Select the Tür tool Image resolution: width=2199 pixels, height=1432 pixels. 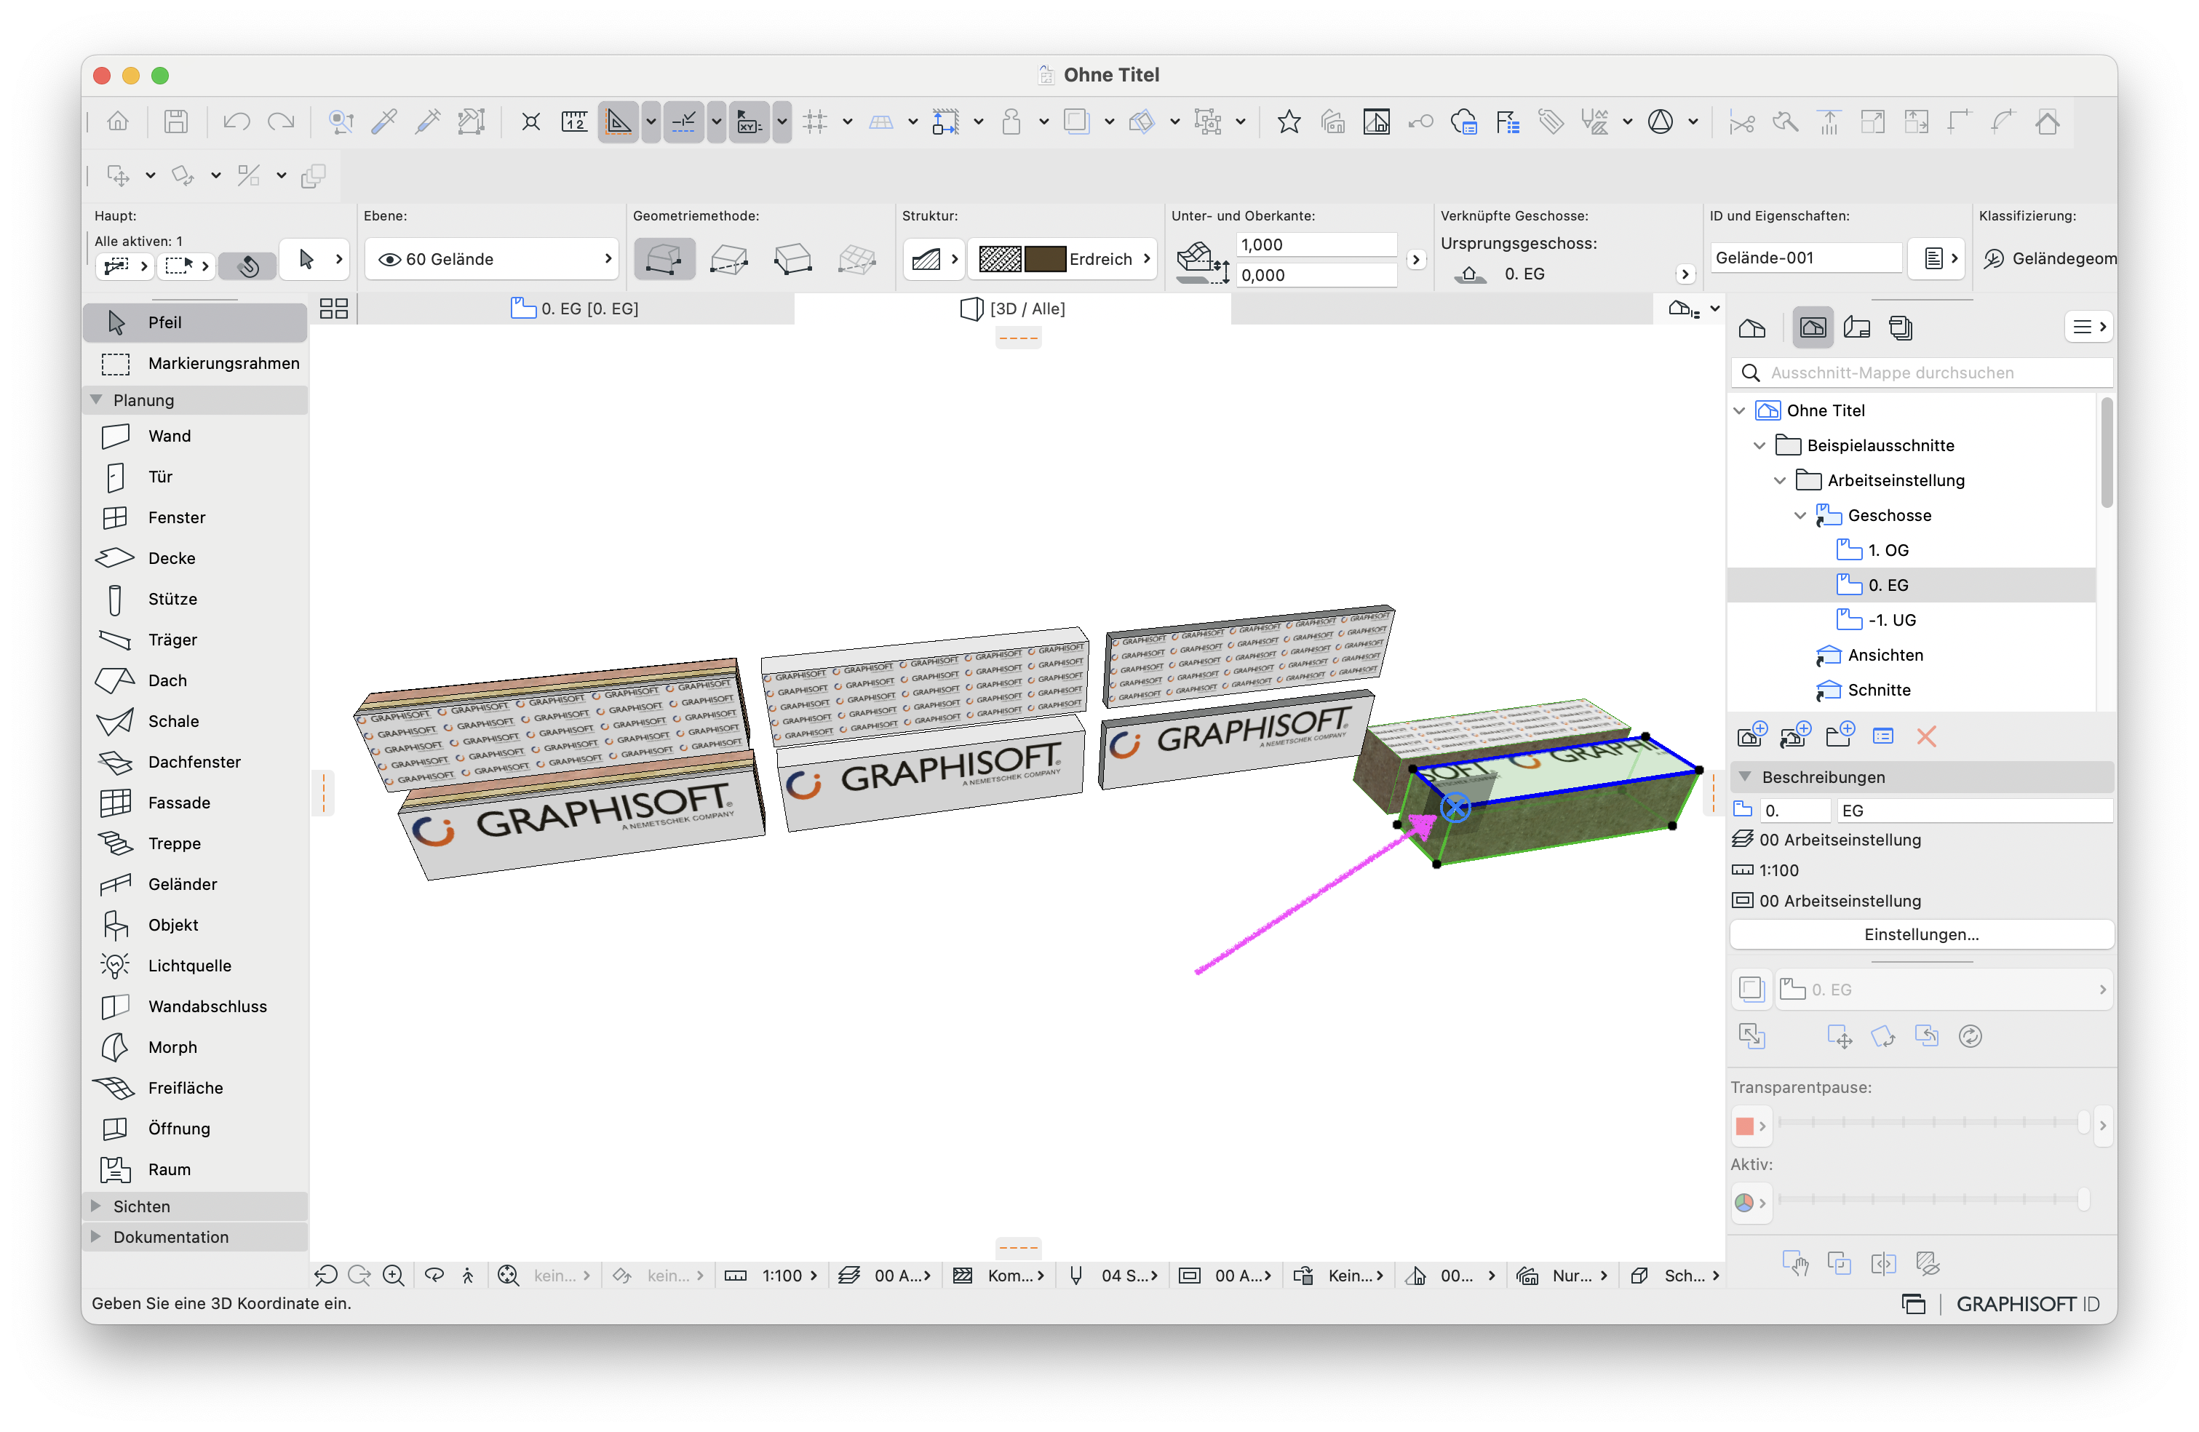tap(194, 477)
